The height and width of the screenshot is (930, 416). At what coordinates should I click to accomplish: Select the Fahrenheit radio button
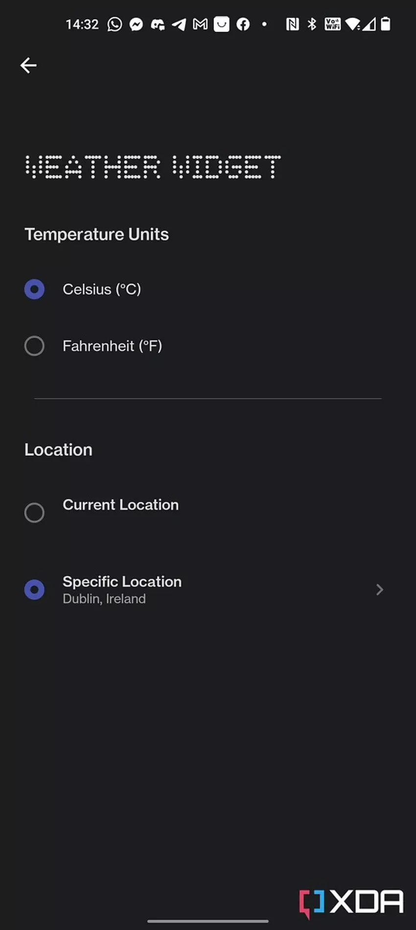pyautogui.click(x=34, y=346)
